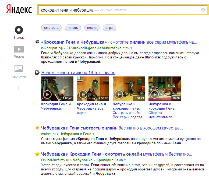Open the Яндекс.Видео найдено 18 тыс. видео link
This screenshot has width=209, height=182.
[78, 72]
